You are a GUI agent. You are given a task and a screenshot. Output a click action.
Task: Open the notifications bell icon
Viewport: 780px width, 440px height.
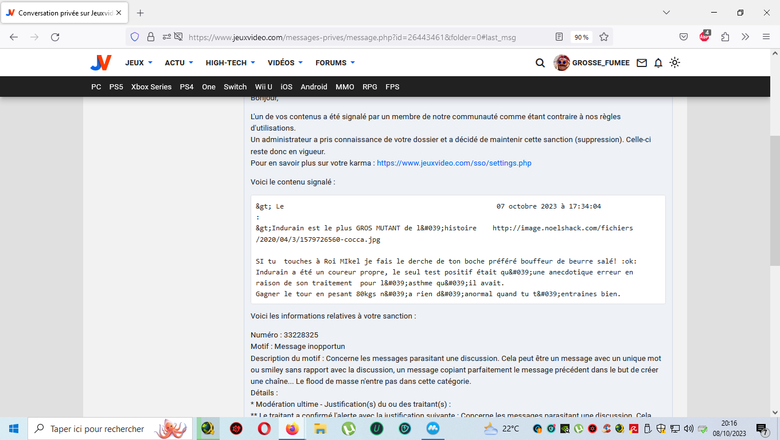click(x=658, y=63)
